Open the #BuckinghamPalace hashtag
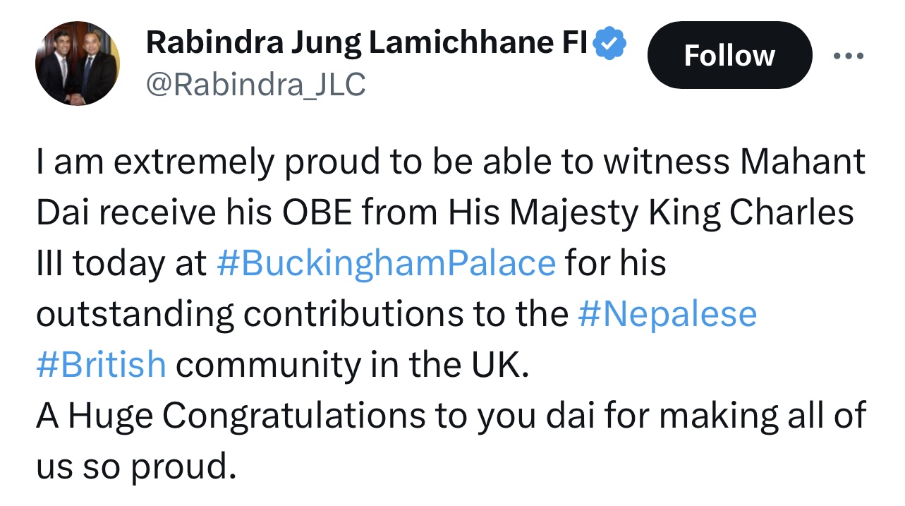 (386, 264)
